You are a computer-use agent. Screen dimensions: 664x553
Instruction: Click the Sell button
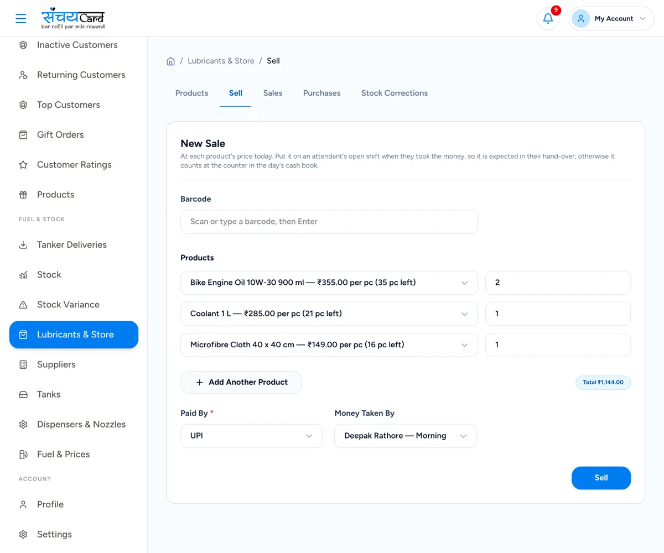tap(601, 478)
